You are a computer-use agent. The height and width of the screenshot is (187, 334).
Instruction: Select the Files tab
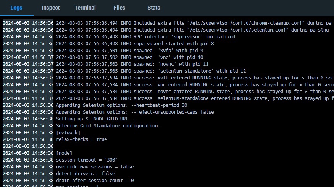tap(119, 8)
